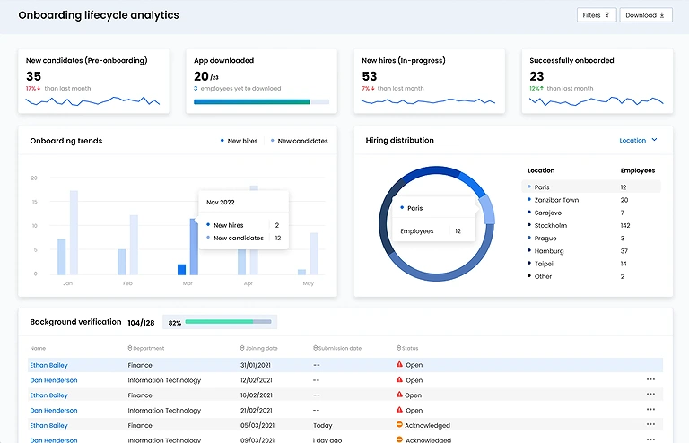This screenshot has width=689, height=443.
Task: Select the Paris row in location list
Action: click(x=591, y=187)
